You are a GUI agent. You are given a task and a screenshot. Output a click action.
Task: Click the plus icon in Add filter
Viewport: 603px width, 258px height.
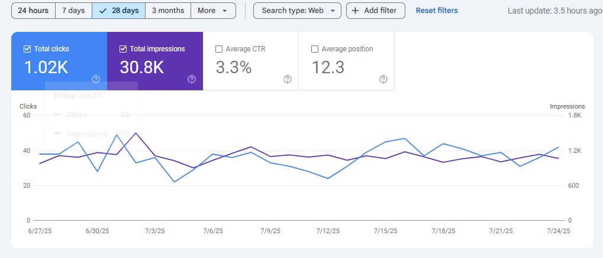pos(355,11)
